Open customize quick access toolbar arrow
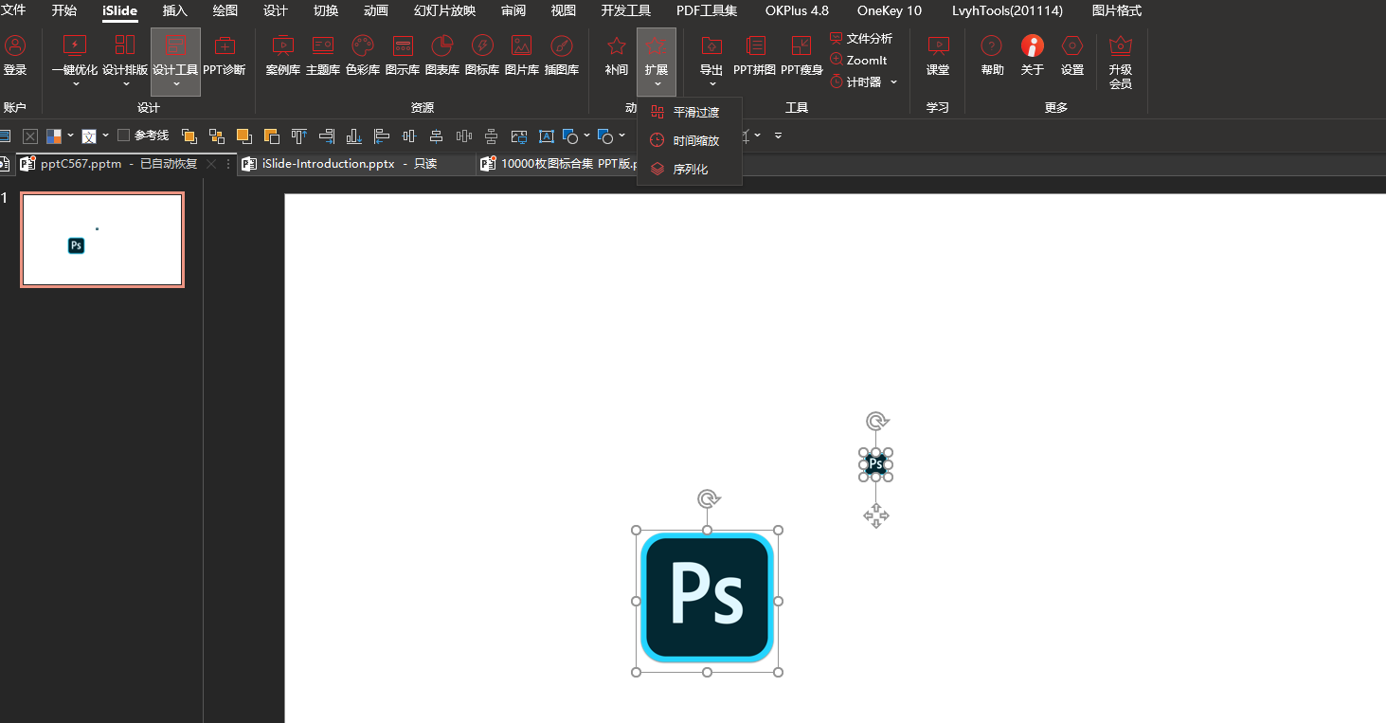Viewport: 1386px width, 723px height. click(778, 136)
